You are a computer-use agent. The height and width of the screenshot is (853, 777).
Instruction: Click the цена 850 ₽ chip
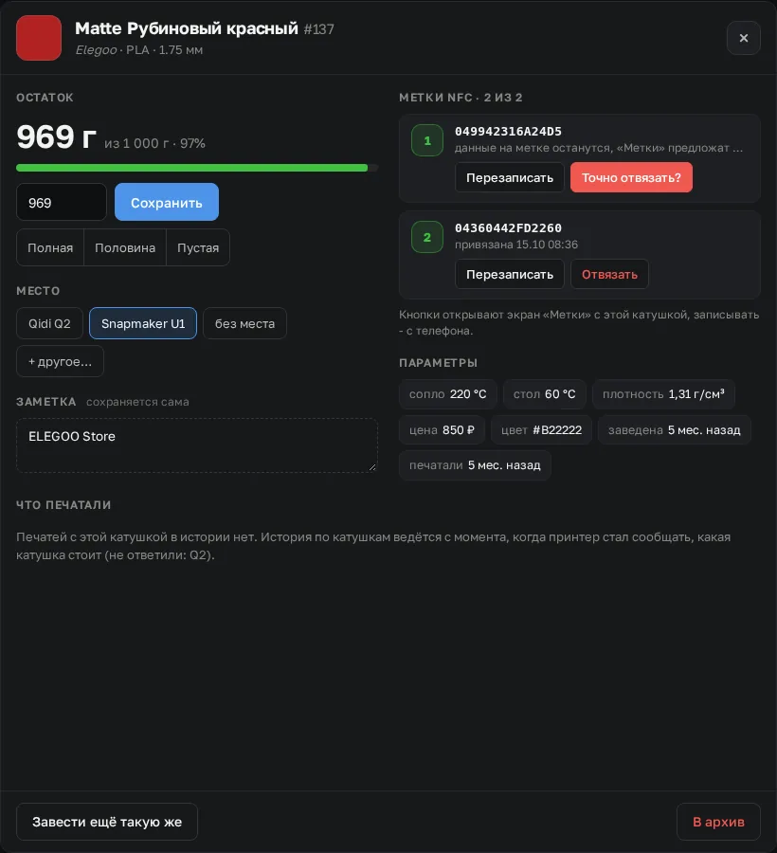point(443,430)
